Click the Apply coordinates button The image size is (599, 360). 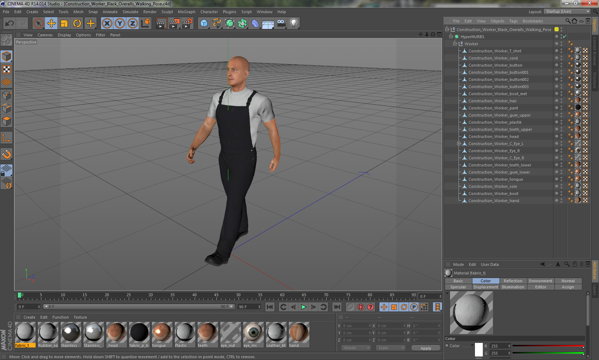(426, 348)
